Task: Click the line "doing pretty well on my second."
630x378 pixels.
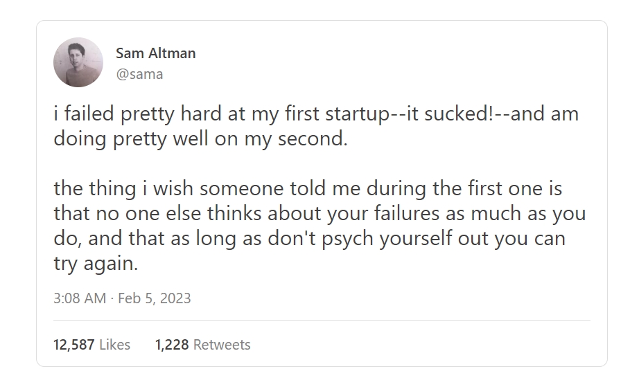Action: [200, 138]
